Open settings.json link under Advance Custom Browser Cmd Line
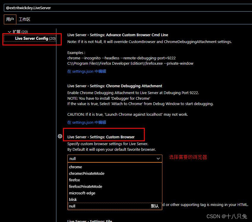Viewport: 252px width, 222px height. pos(87,71)
